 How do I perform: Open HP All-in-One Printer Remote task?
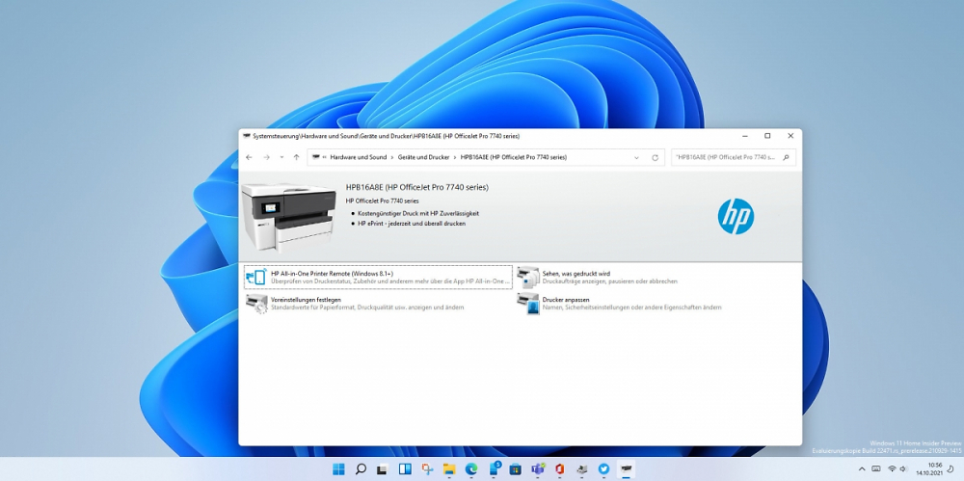click(x=378, y=277)
